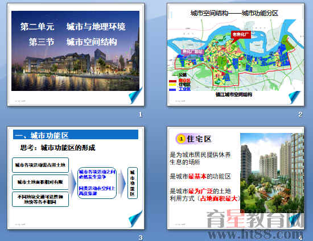The image size is (313, 241).
Task: Click the yellow 住宅区 legend swatch
Action: (x=172, y=85)
